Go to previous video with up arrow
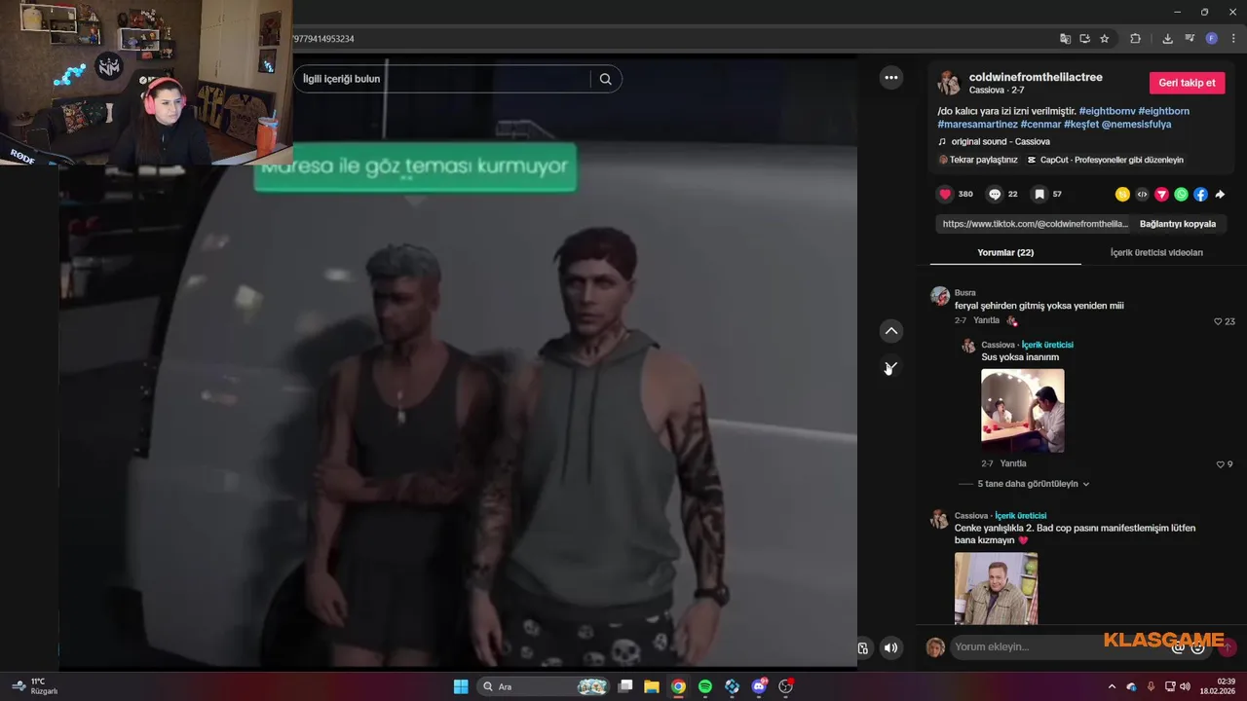This screenshot has width=1247, height=701. click(891, 331)
